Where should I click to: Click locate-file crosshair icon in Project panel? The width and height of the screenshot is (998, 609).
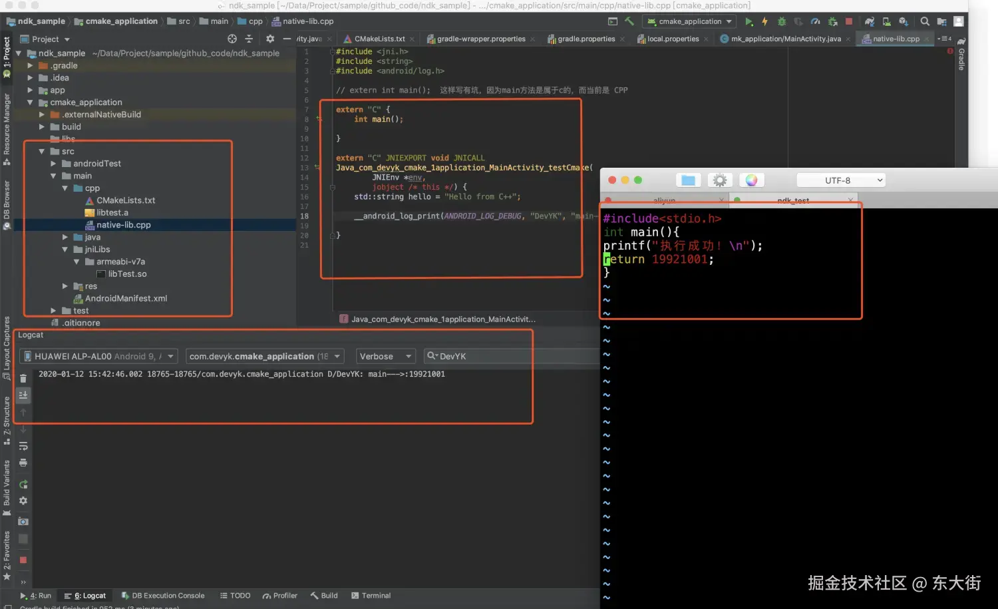[232, 39]
